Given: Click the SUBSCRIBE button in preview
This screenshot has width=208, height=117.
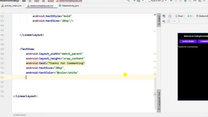Looking at the screenshot, I should tap(188, 41).
